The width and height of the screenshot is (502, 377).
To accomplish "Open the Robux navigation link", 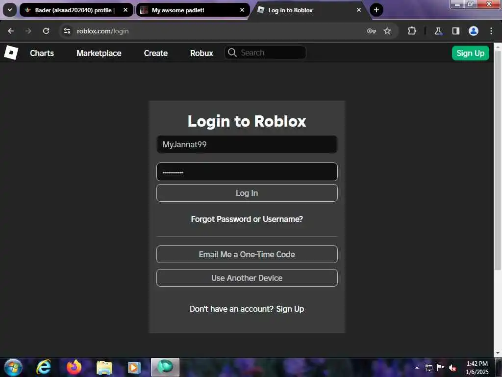I will point(201,53).
